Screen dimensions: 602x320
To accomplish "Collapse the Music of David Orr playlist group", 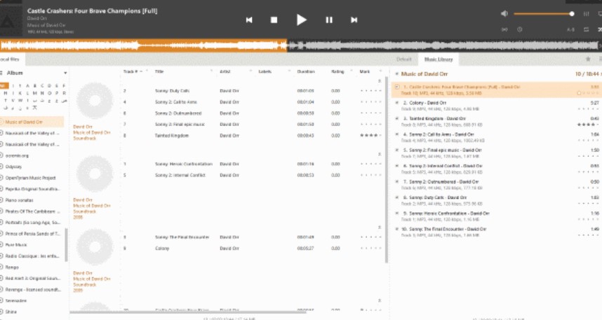I will coord(397,74).
